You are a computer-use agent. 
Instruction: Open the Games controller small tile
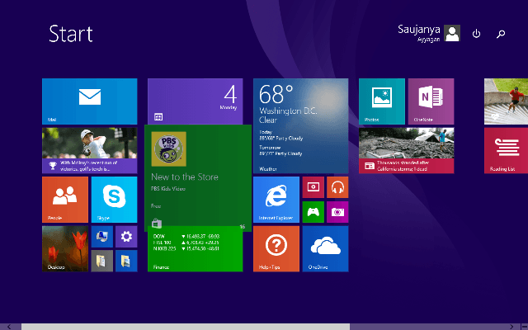313,212
